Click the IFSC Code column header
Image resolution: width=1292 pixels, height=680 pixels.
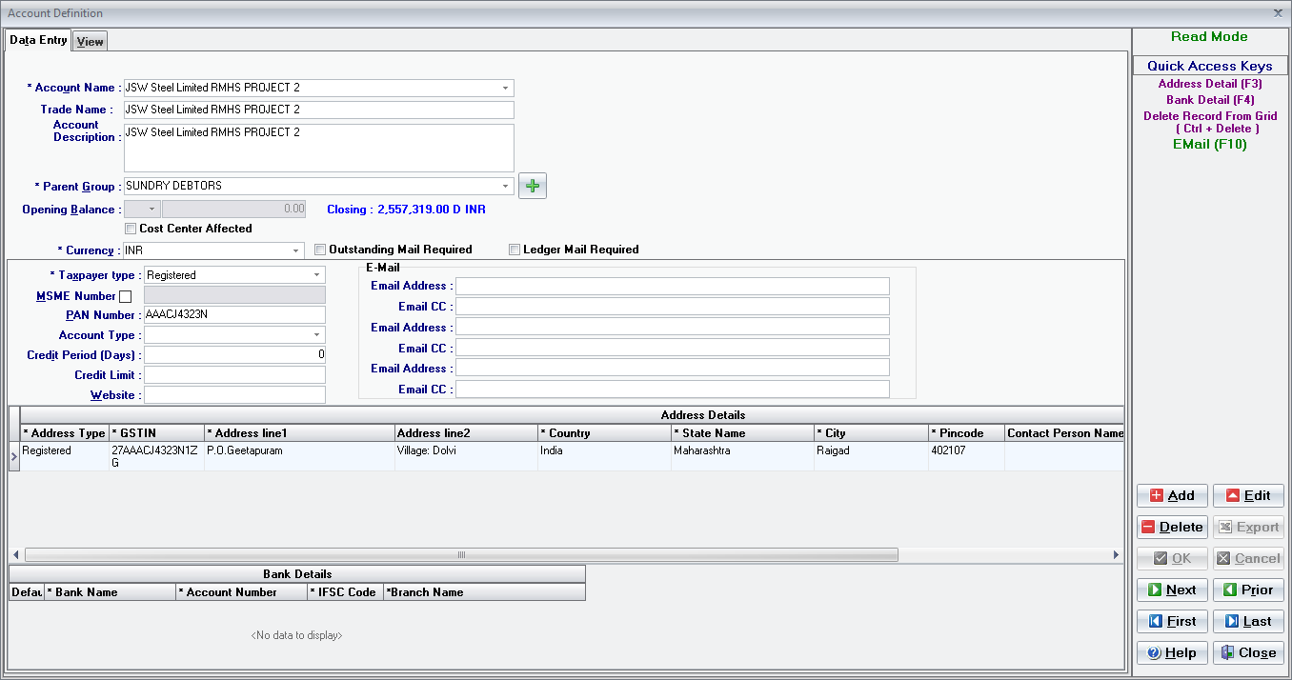point(345,592)
